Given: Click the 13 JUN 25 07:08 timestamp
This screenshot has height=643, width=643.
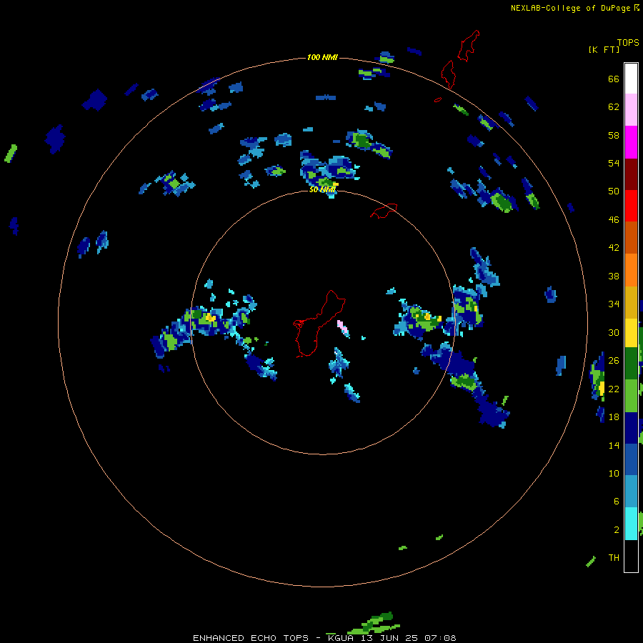Looking at the screenshot, I should 409,638.
